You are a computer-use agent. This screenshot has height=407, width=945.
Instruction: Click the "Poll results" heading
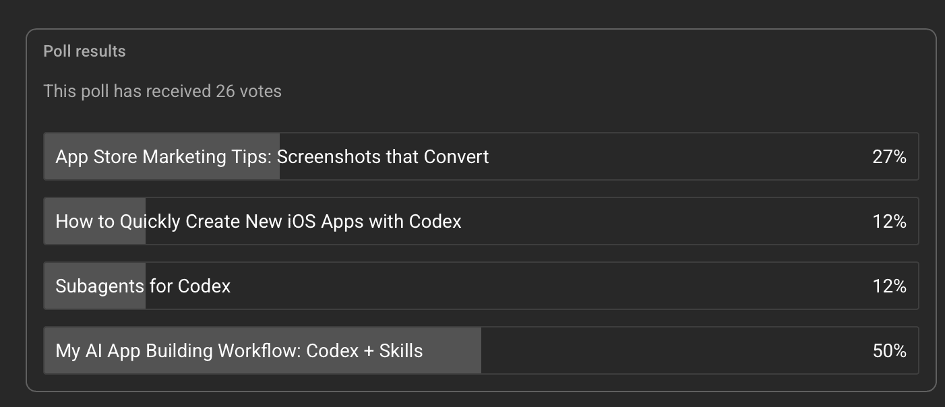[84, 51]
